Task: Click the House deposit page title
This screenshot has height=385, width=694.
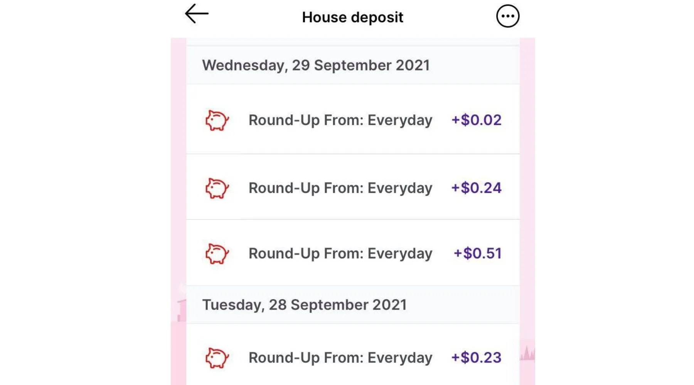Action: click(352, 17)
